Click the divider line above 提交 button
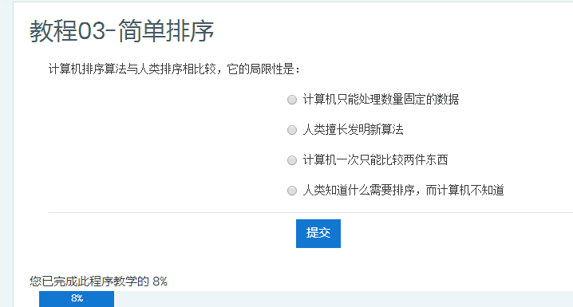This screenshot has width=573, height=307. tap(310, 212)
